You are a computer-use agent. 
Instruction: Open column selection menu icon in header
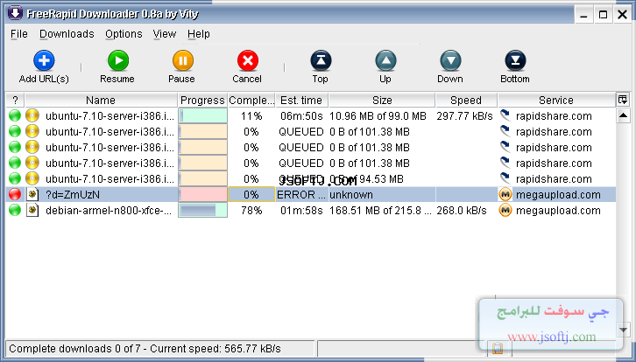(x=622, y=99)
